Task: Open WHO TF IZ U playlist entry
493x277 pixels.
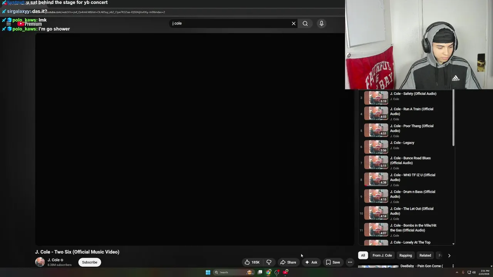Action: pos(405,180)
